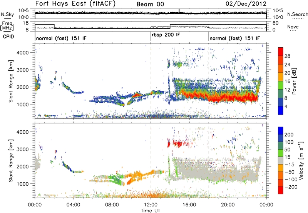Image resolution: width=308 pixels, height=213 pixels.
Task: Click the 'rbsp 200 IF' CPID label
Action: [x=166, y=35]
